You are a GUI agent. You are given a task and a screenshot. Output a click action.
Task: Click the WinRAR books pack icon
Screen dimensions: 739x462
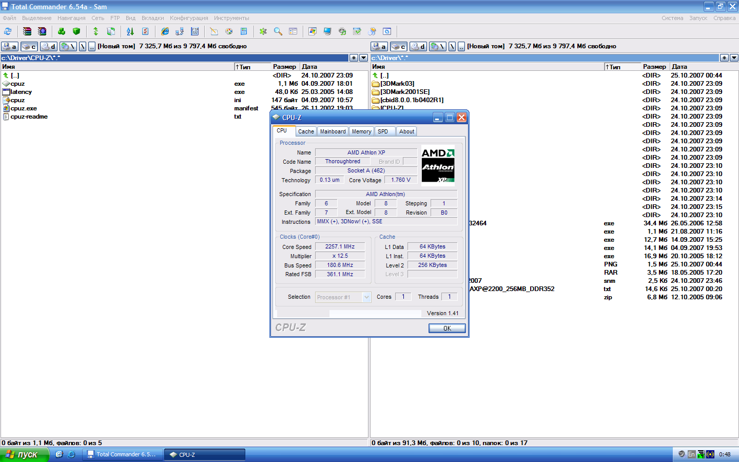[x=27, y=31]
